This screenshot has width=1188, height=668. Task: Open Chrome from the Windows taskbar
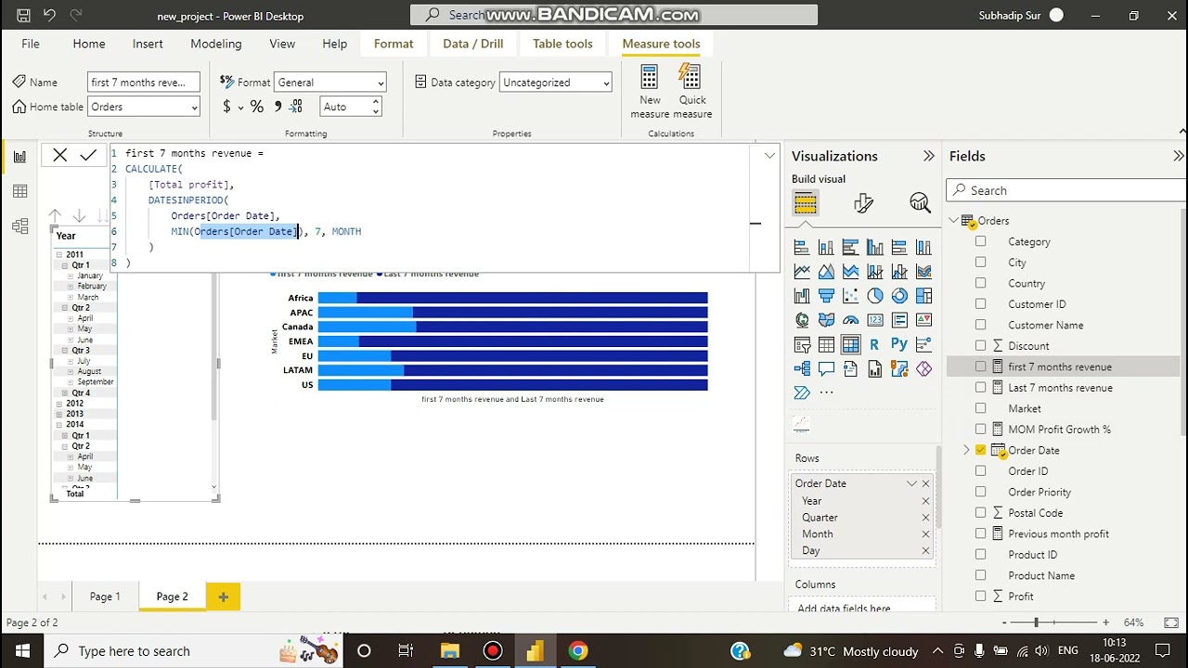[577, 651]
